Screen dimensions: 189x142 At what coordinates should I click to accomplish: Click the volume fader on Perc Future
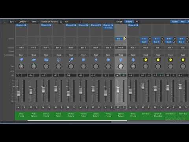pyautogui.click(x=19, y=93)
